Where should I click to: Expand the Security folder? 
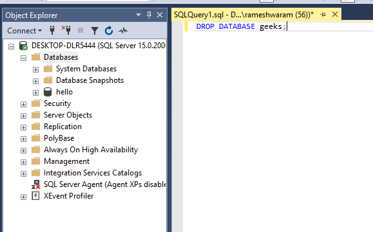(23, 104)
